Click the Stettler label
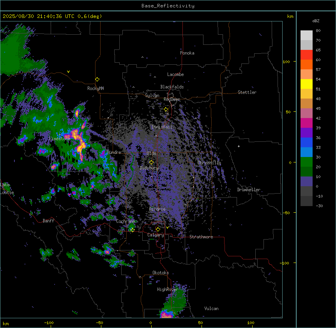 [247, 92]
